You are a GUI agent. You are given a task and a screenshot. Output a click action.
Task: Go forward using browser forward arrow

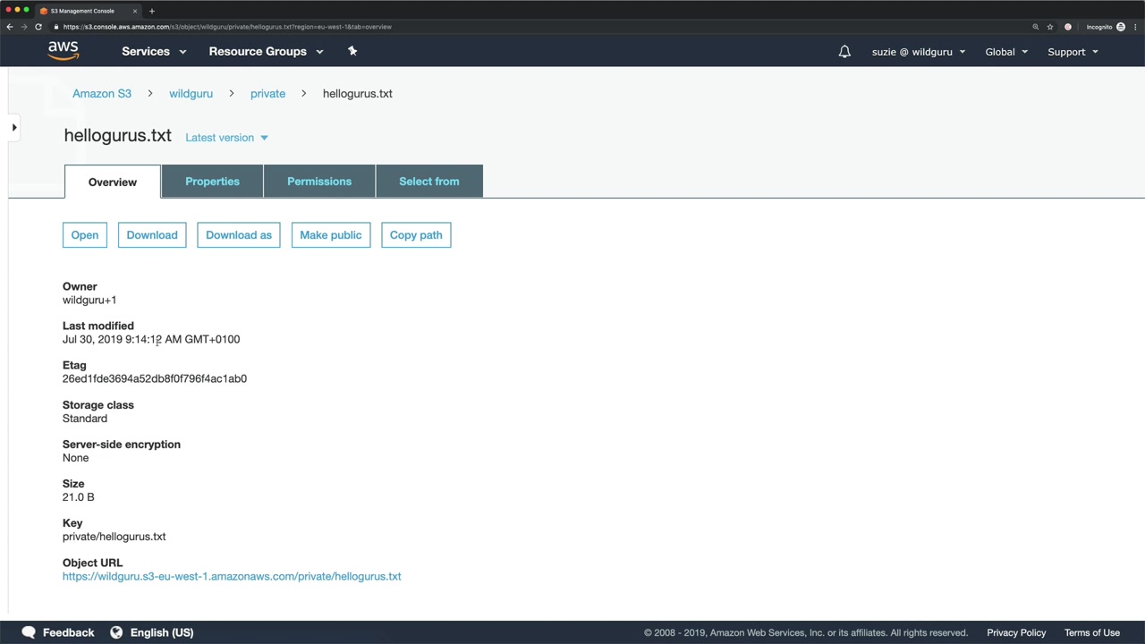tap(24, 27)
